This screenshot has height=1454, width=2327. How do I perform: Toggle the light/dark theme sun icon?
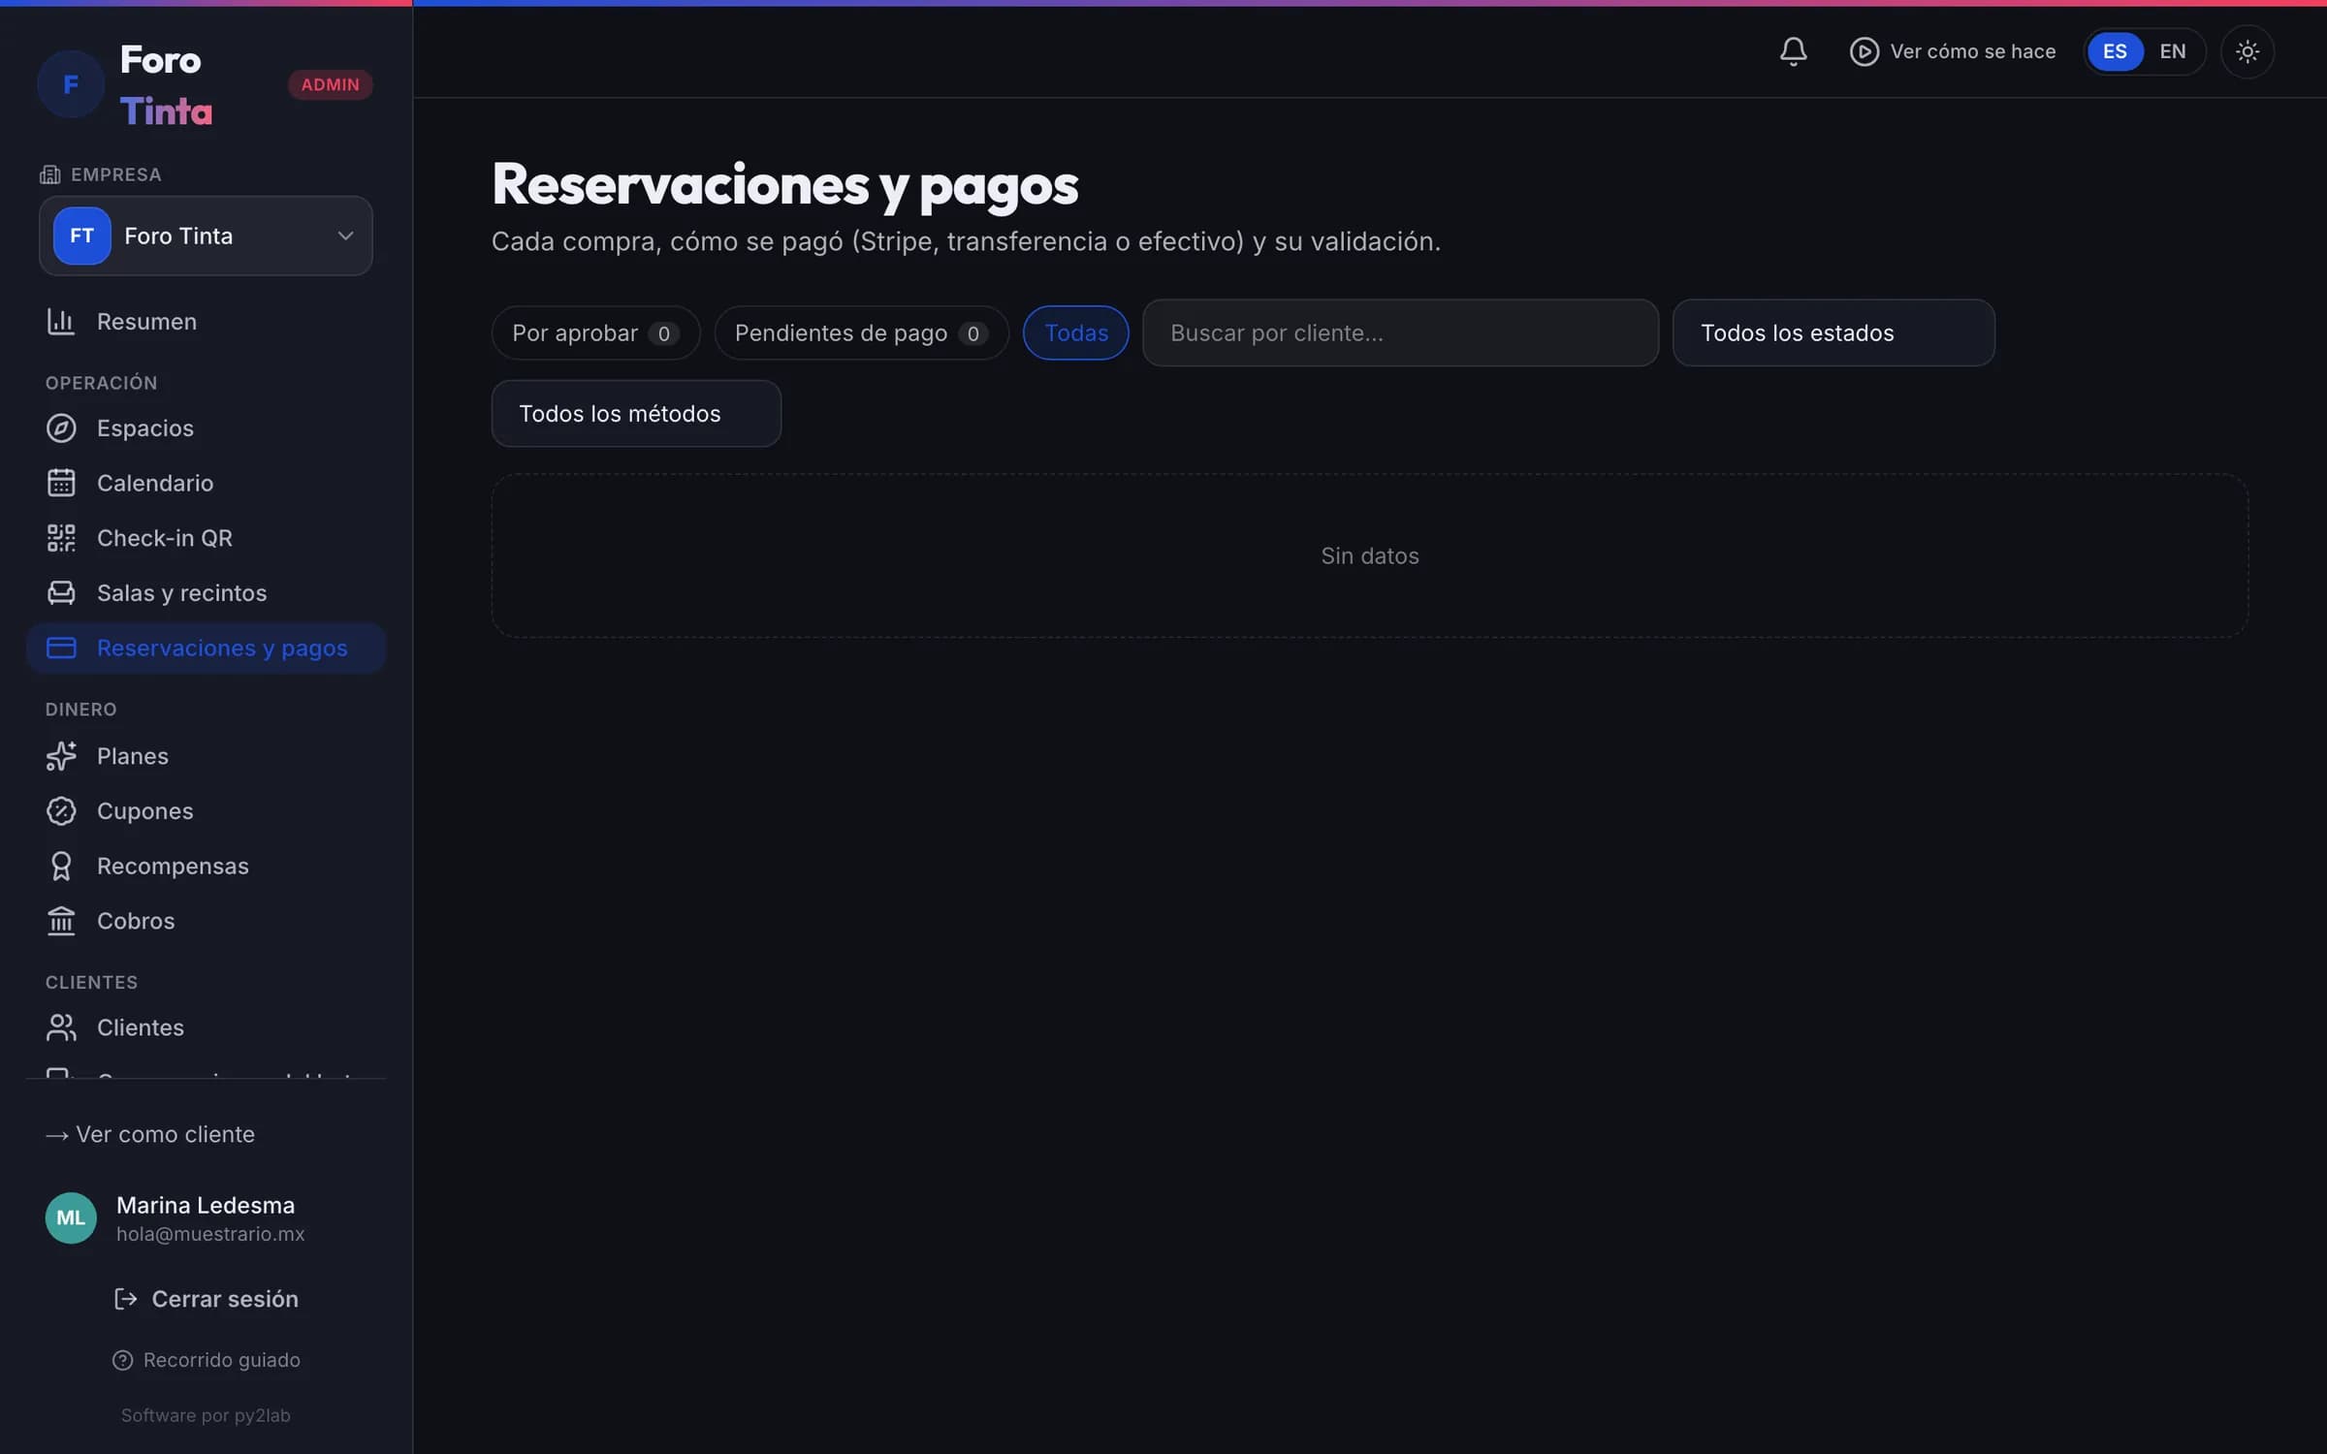[2247, 51]
